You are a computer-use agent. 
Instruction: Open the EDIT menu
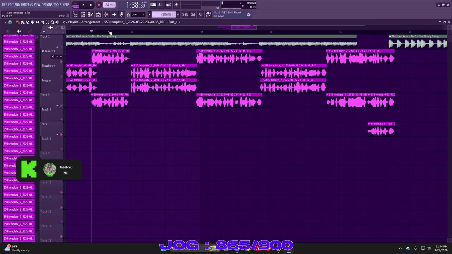11,5
